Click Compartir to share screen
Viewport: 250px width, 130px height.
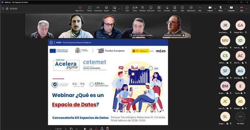[231, 8]
